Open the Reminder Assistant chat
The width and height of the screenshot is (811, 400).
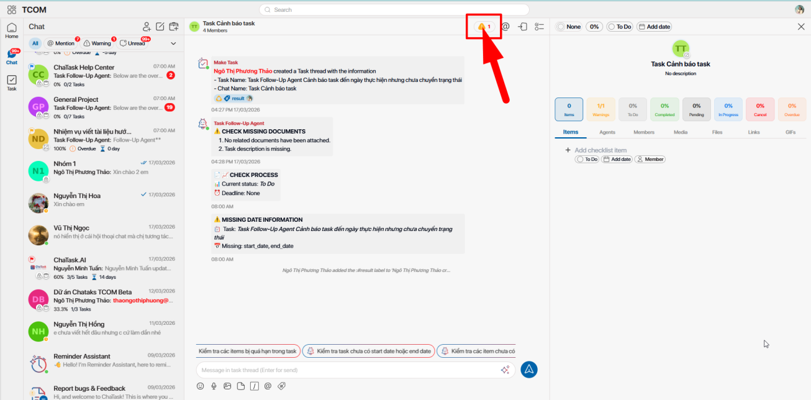103,364
